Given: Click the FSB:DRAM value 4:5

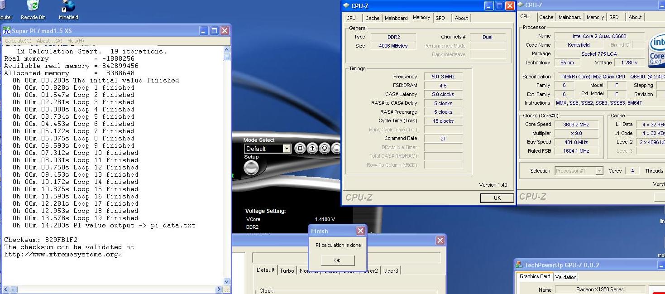Looking at the screenshot, I should [x=443, y=86].
